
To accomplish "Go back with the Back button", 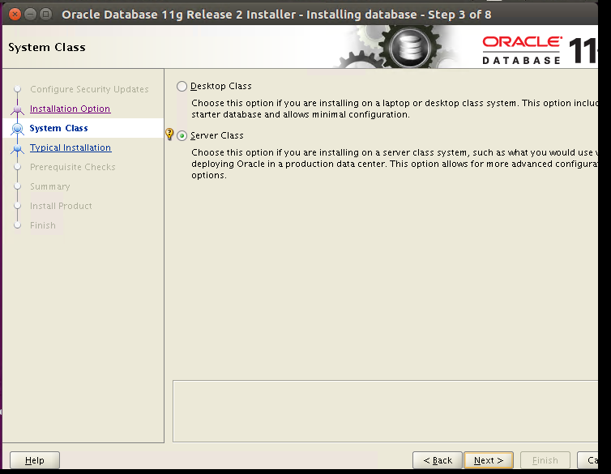I will click(x=438, y=460).
